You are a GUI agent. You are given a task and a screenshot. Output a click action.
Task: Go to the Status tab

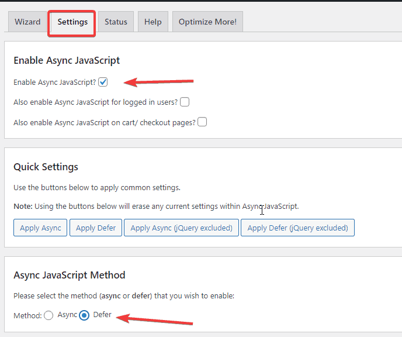coord(116,22)
